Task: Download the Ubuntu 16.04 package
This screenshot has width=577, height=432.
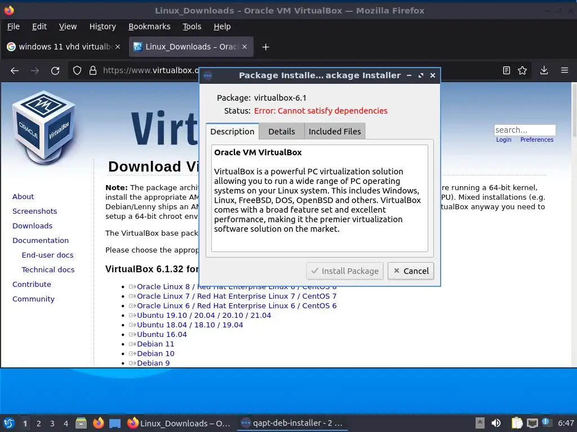Action: coord(162,334)
